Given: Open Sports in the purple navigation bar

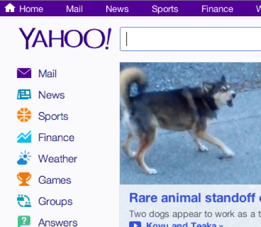Looking at the screenshot, I should (165, 9).
